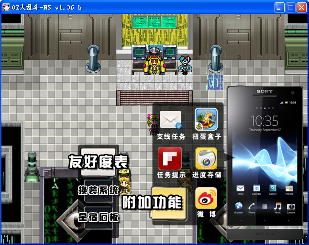Image resolution: width=309 pixels, height=245 pixels.
Task: Tap the Browser globe icon on phone
Action: point(239,206)
